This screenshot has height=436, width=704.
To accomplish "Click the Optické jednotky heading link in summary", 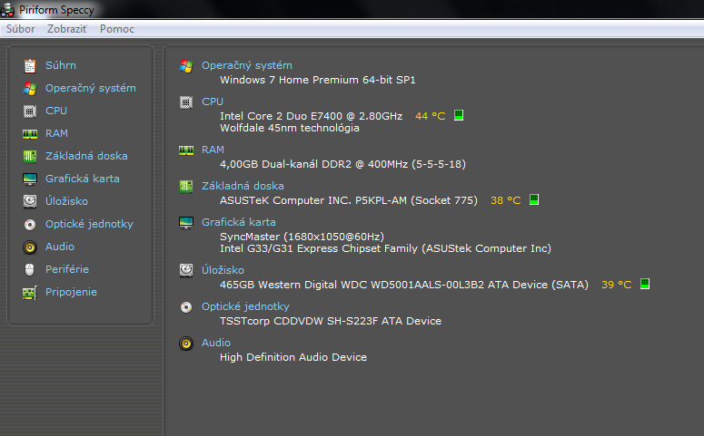I will [x=245, y=306].
